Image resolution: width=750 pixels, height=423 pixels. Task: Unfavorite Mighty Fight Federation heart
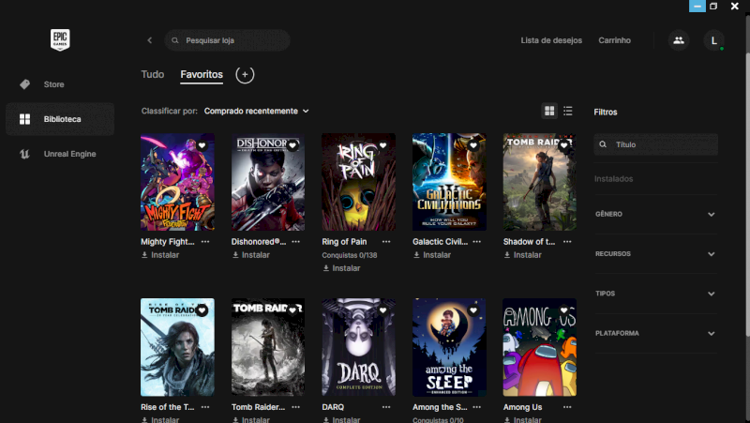coord(202,145)
